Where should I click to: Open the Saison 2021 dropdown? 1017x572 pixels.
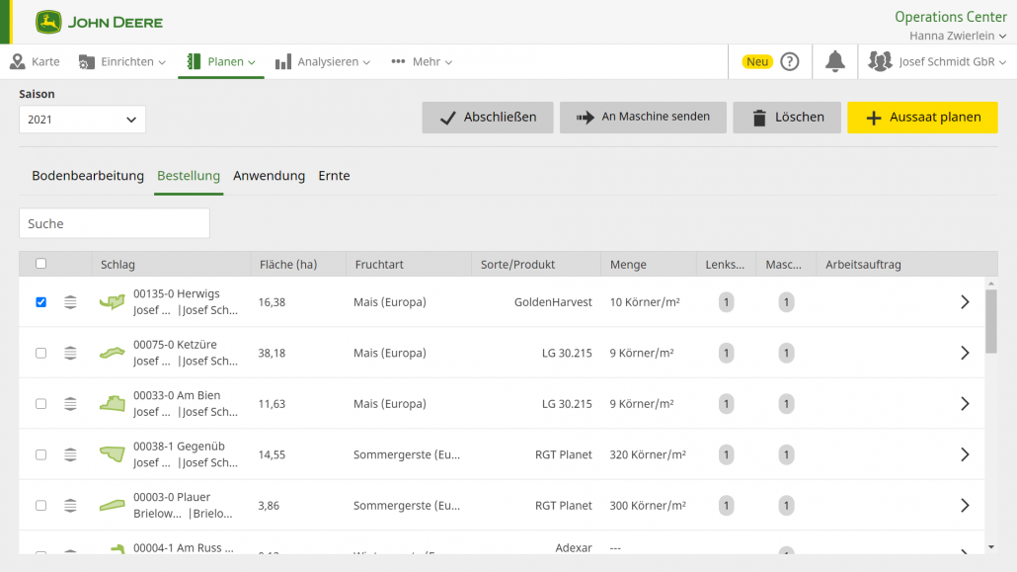click(x=82, y=120)
